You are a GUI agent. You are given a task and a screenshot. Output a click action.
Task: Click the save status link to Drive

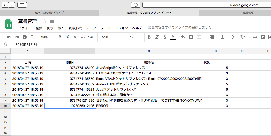pyautogui.click(x=180, y=27)
